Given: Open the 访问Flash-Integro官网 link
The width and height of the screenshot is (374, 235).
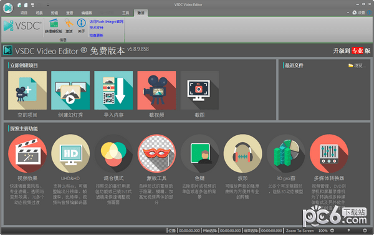Looking at the screenshot, I should 107,22.
